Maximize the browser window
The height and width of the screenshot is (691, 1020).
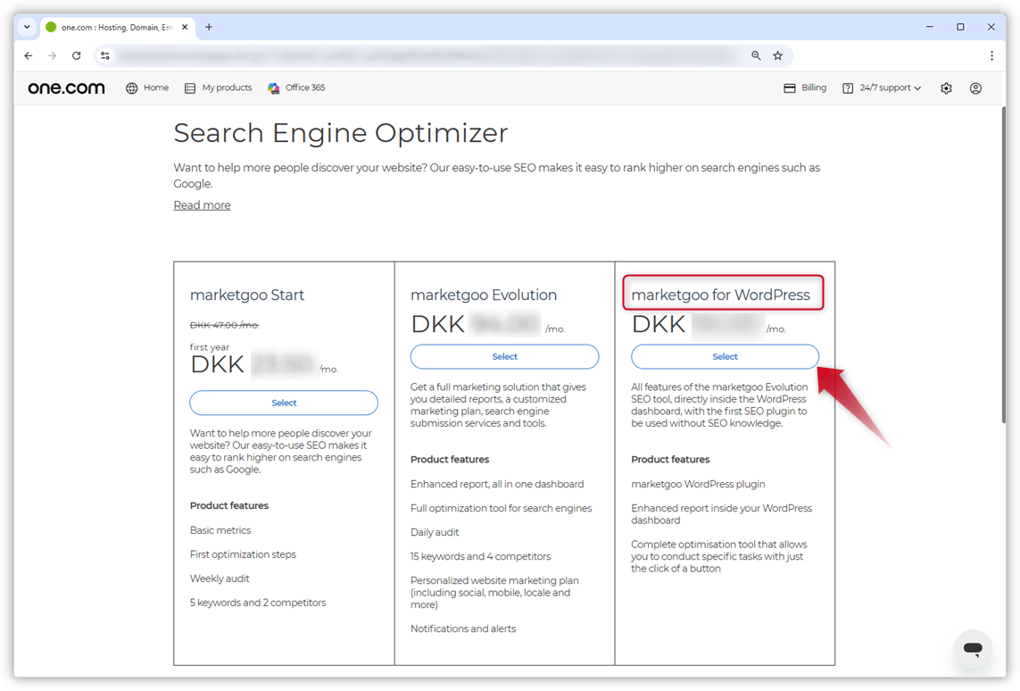coord(960,27)
